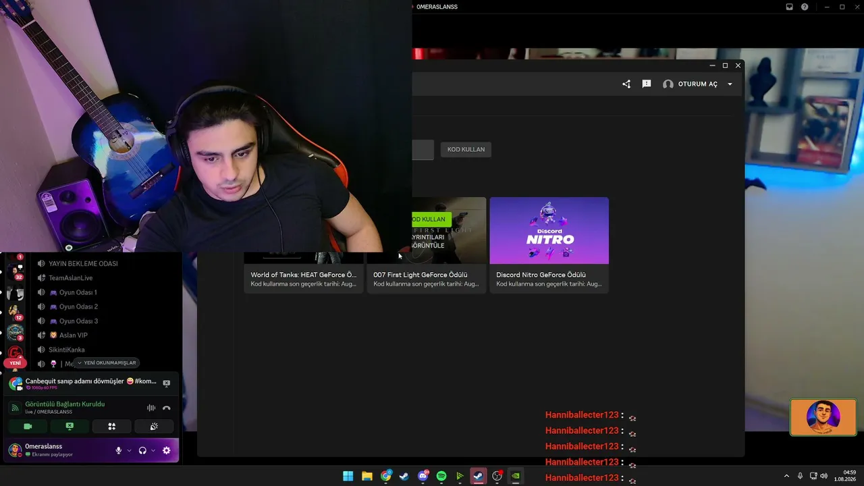Screen dimensions: 864x486
Task: Click the code input field beside KOD KULLAN
Action: [x=423, y=150]
